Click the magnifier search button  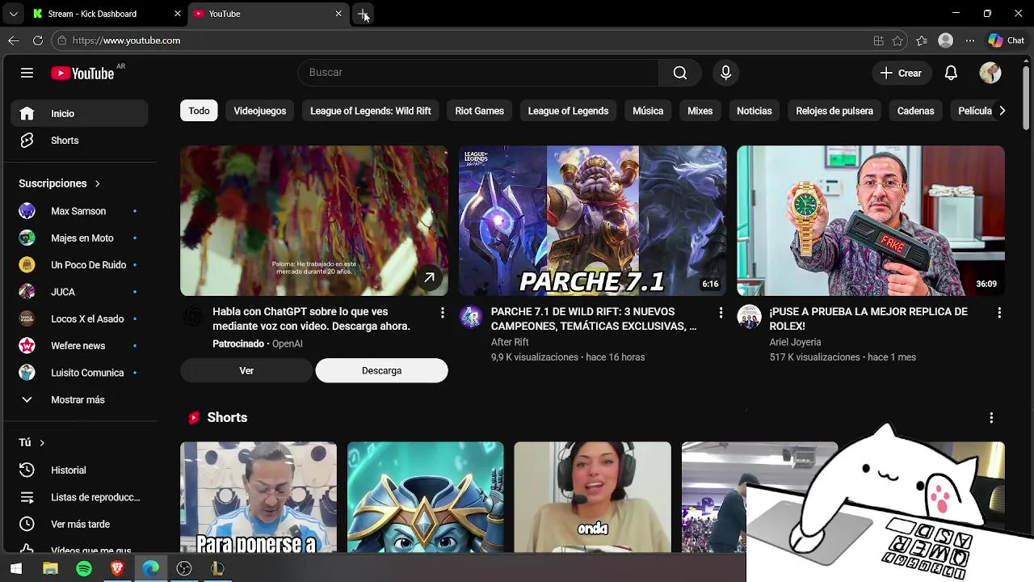pos(680,73)
